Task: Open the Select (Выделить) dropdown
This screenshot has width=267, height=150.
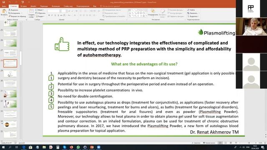Action: (x=193, y=16)
